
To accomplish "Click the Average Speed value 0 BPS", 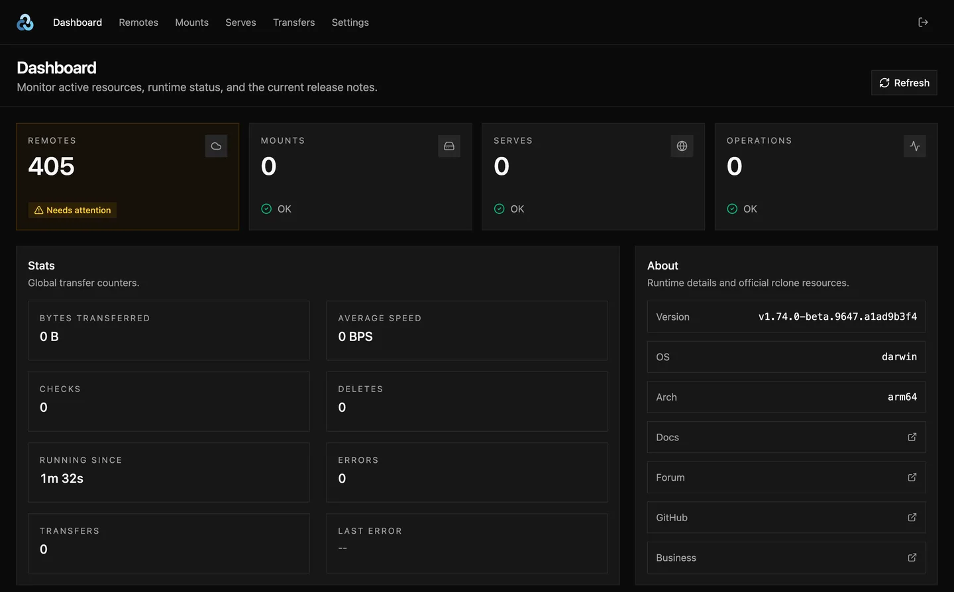I will pyautogui.click(x=355, y=336).
